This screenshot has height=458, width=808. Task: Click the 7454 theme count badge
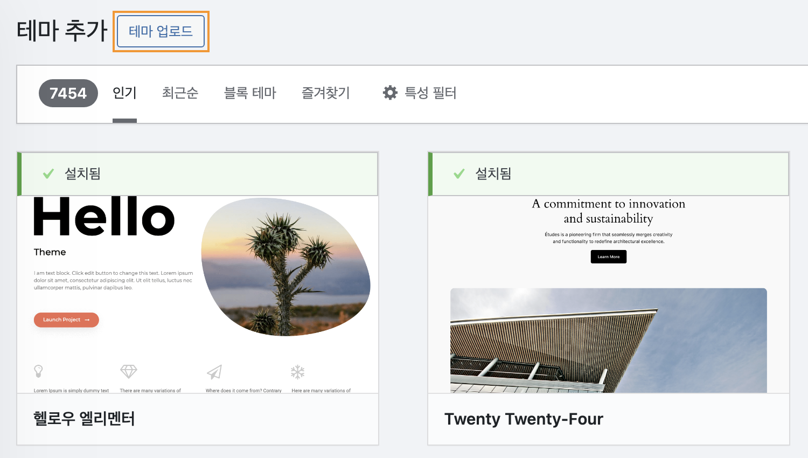(x=68, y=93)
